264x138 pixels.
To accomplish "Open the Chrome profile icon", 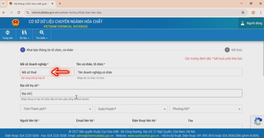I will tap(253, 12).
